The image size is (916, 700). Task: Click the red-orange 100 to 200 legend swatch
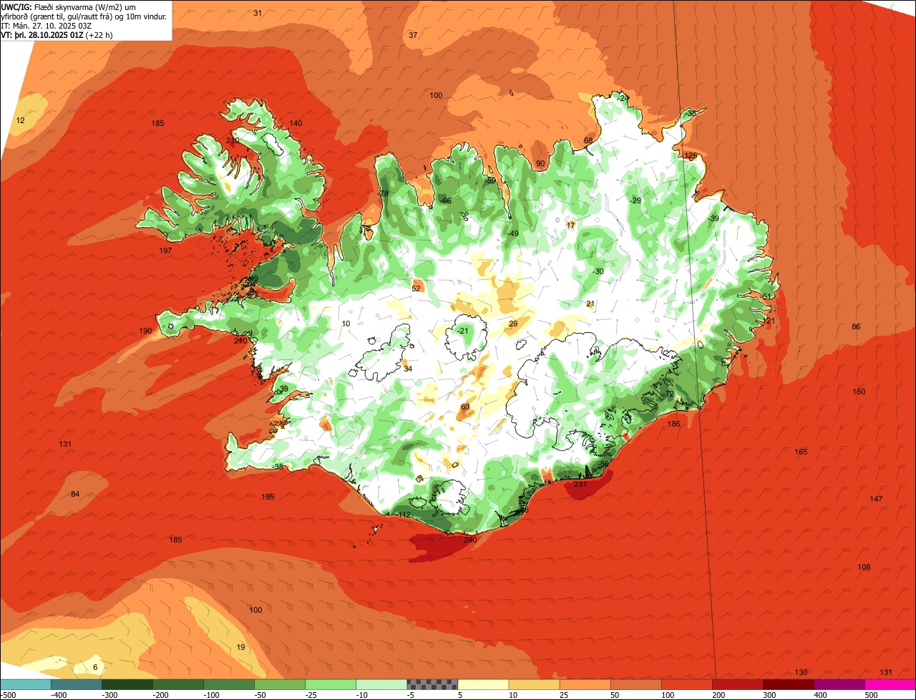tap(687, 684)
